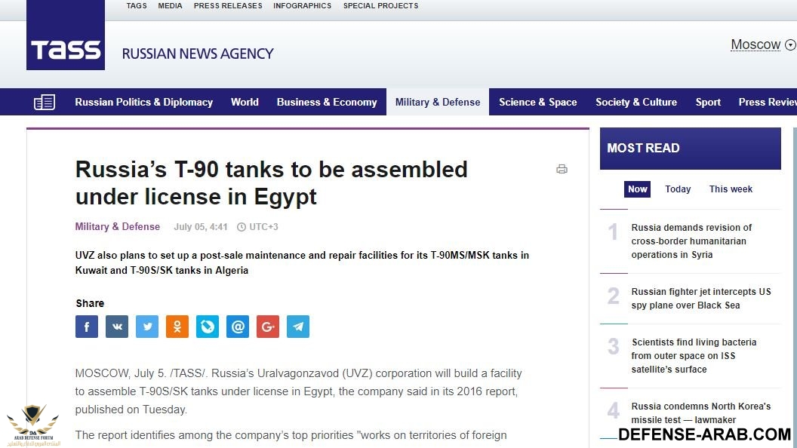Viewport: 797px width, 448px height.
Task: Share article on Google Plus
Action: [268, 327]
